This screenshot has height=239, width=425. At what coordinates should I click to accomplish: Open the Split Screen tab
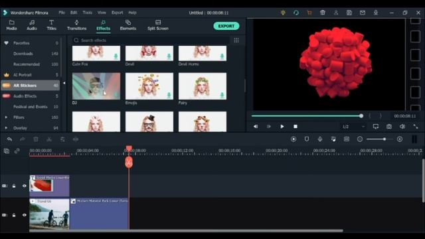coord(158,25)
